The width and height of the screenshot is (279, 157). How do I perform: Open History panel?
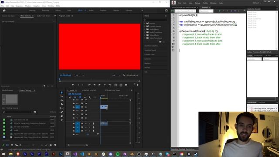pyautogui.click(x=147, y=68)
